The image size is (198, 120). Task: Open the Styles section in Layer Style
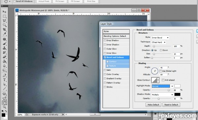116,32
